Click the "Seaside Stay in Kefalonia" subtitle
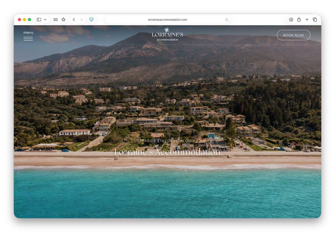The height and width of the screenshot is (238, 335). pos(167,141)
